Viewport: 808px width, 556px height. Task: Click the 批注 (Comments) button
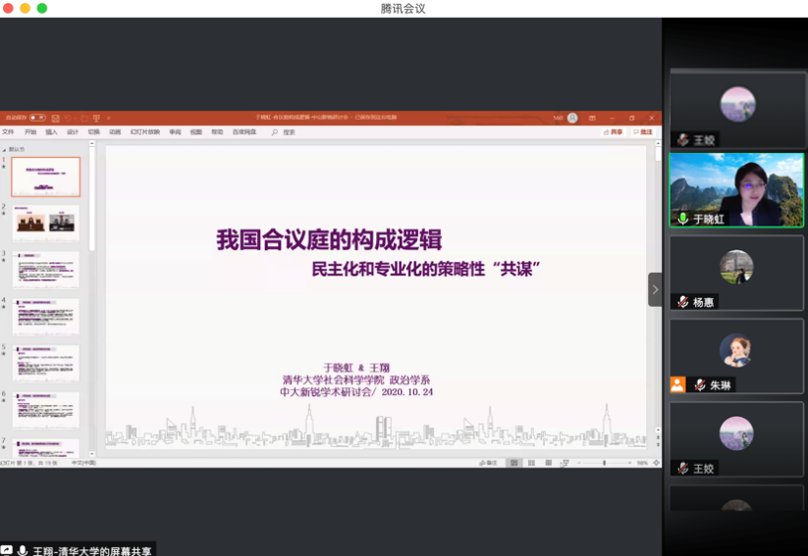[643, 132]
